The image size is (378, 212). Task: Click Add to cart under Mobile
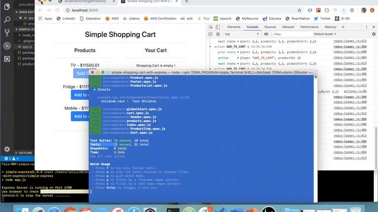pyautogui.click(x=80, y=117)
